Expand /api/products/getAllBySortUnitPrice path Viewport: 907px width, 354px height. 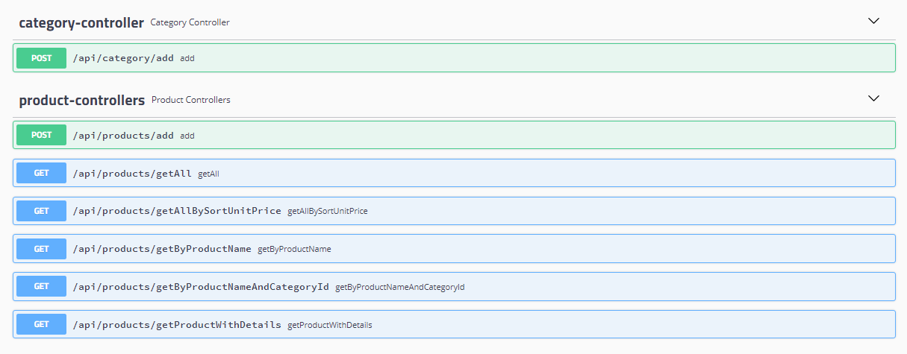pyautogui.click(x=177, y=211)
